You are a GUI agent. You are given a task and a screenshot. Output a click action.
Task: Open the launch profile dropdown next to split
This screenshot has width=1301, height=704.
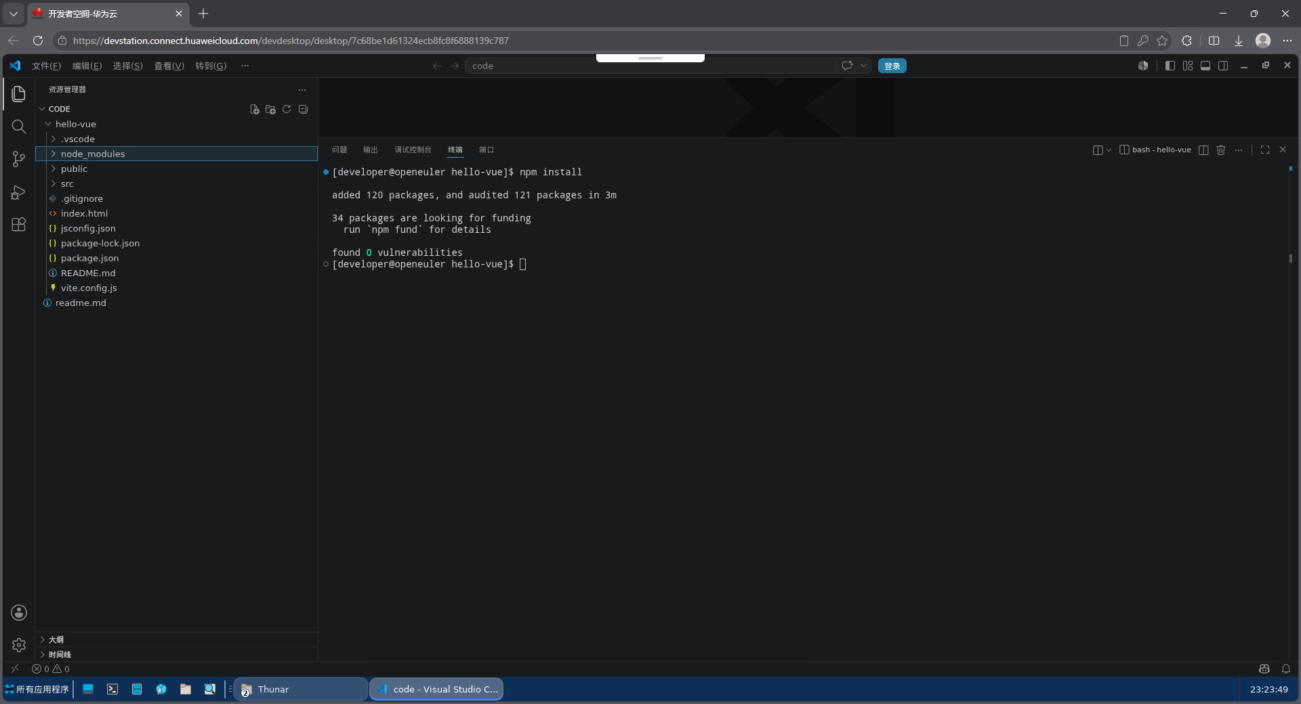click(1109, 150)
